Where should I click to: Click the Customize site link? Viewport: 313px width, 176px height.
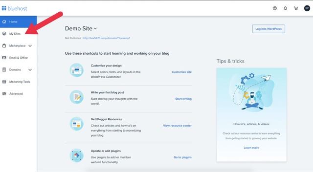point(181,72)
